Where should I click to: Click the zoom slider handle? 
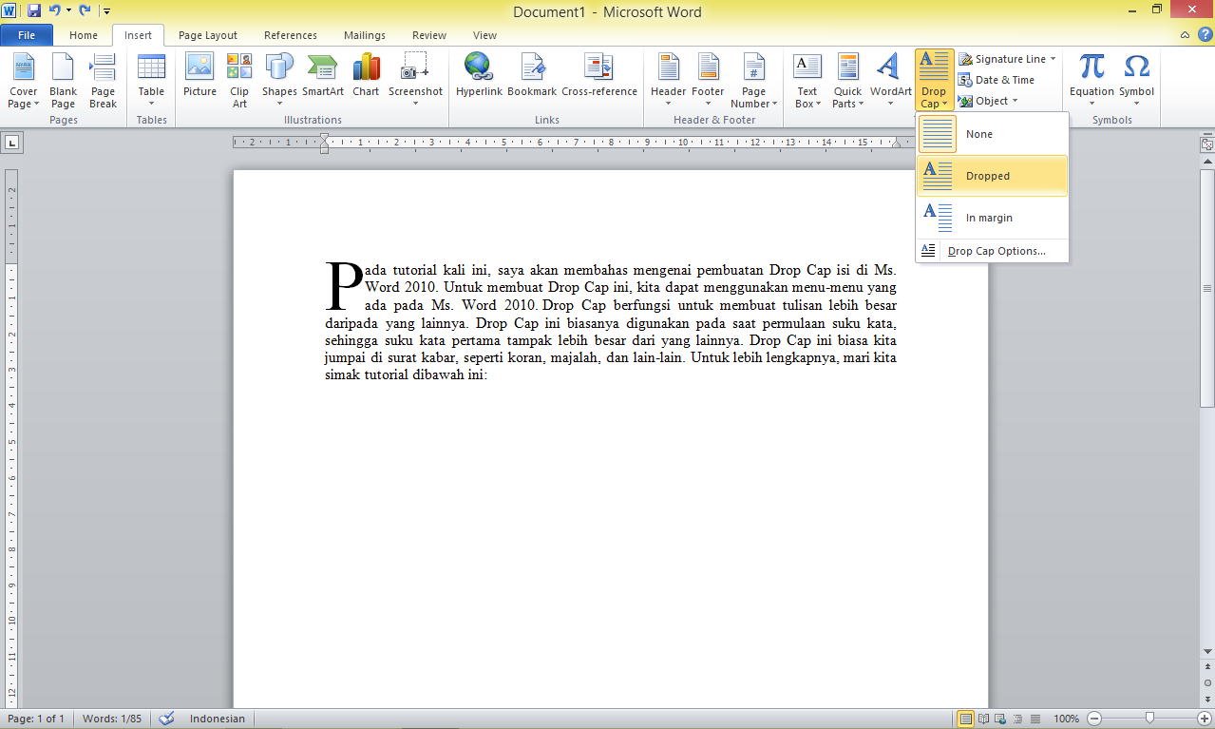[1149, 719]
